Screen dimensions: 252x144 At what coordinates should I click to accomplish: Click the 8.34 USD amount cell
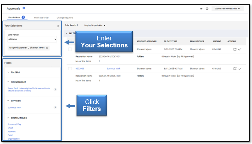[217, 49]
